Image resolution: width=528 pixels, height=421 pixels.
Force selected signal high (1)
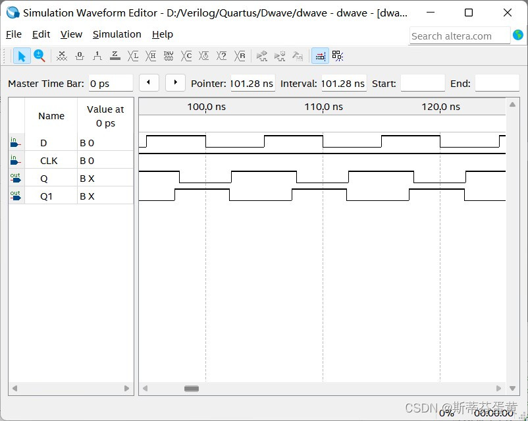coord(97,56)
